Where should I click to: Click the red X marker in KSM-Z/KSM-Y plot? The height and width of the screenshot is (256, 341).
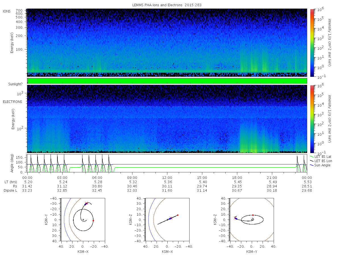[235, 218]
